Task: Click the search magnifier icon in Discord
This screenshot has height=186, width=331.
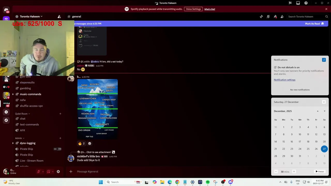Action: coord(327,17)
